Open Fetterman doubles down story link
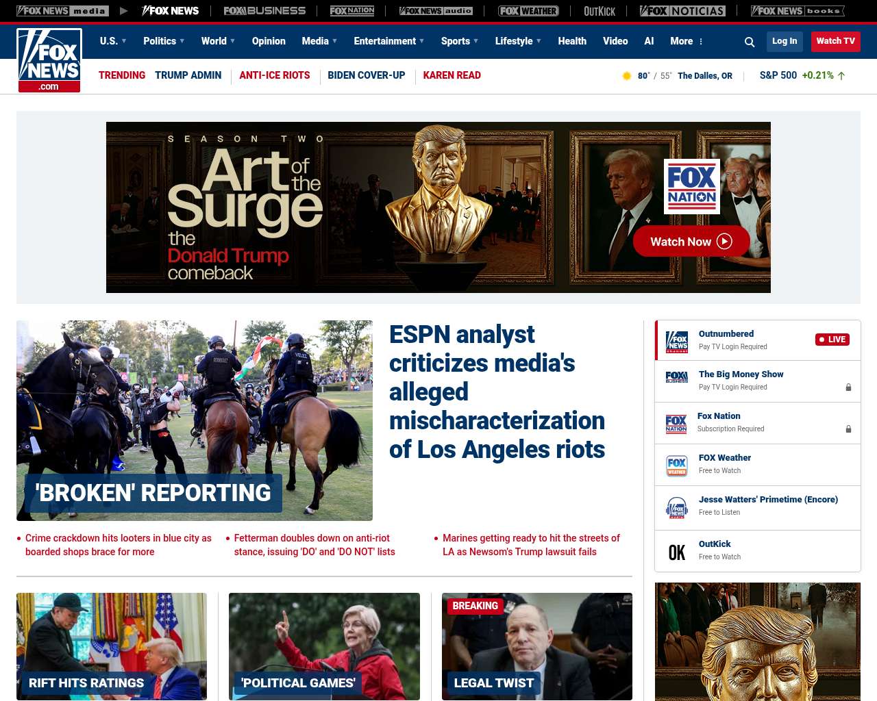877x701 pixels. [314, 545]
